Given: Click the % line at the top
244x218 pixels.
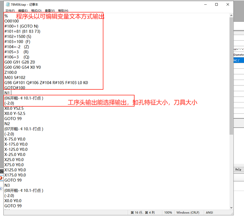Looking at the screenshot, I should (x=6, y=16).
